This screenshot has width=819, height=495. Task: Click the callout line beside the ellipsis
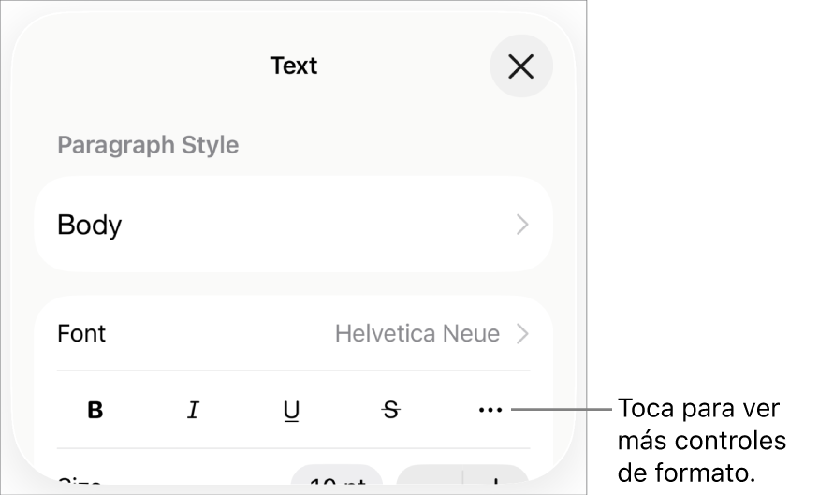[x=562, y=409]
